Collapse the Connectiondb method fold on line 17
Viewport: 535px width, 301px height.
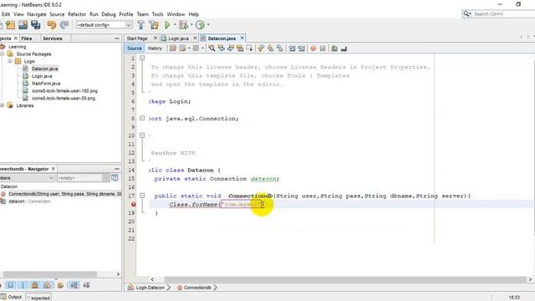pos(142,196)
